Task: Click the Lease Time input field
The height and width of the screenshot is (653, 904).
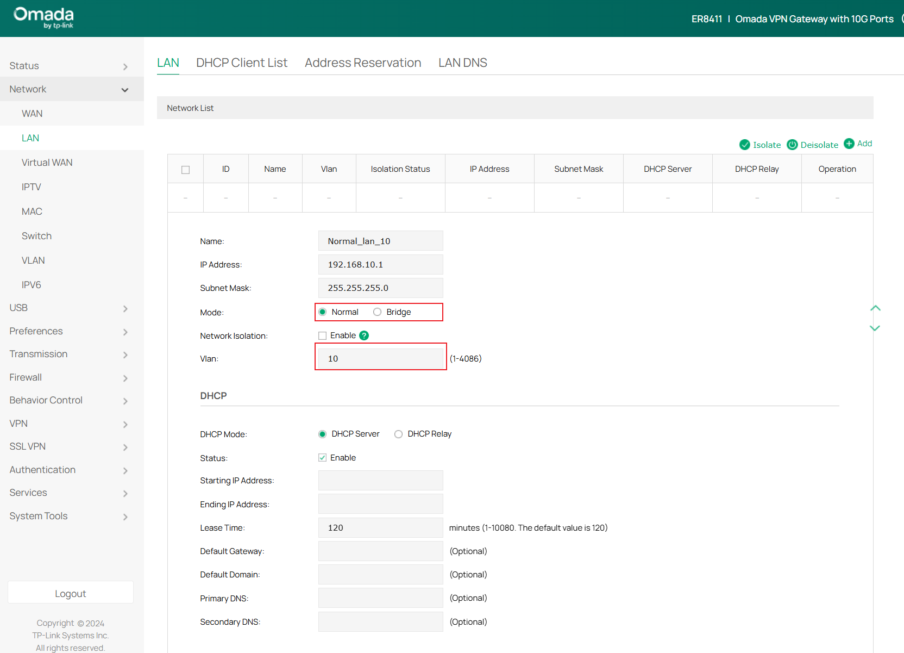Action: click(x=380, y=527)
